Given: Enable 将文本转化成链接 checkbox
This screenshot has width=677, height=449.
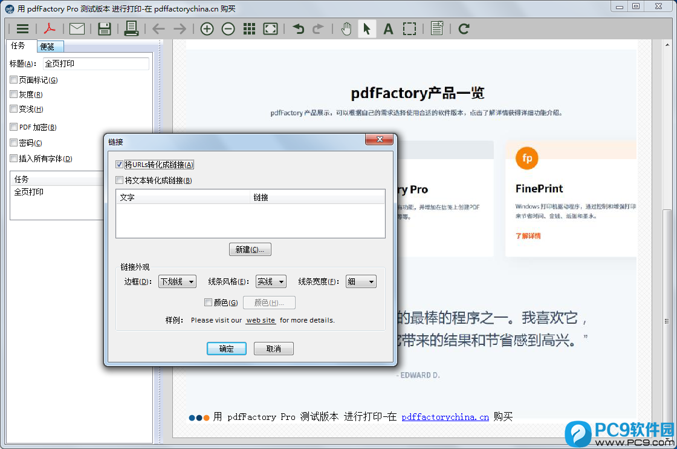Looking at the screenshot, I should click(119, 180).
